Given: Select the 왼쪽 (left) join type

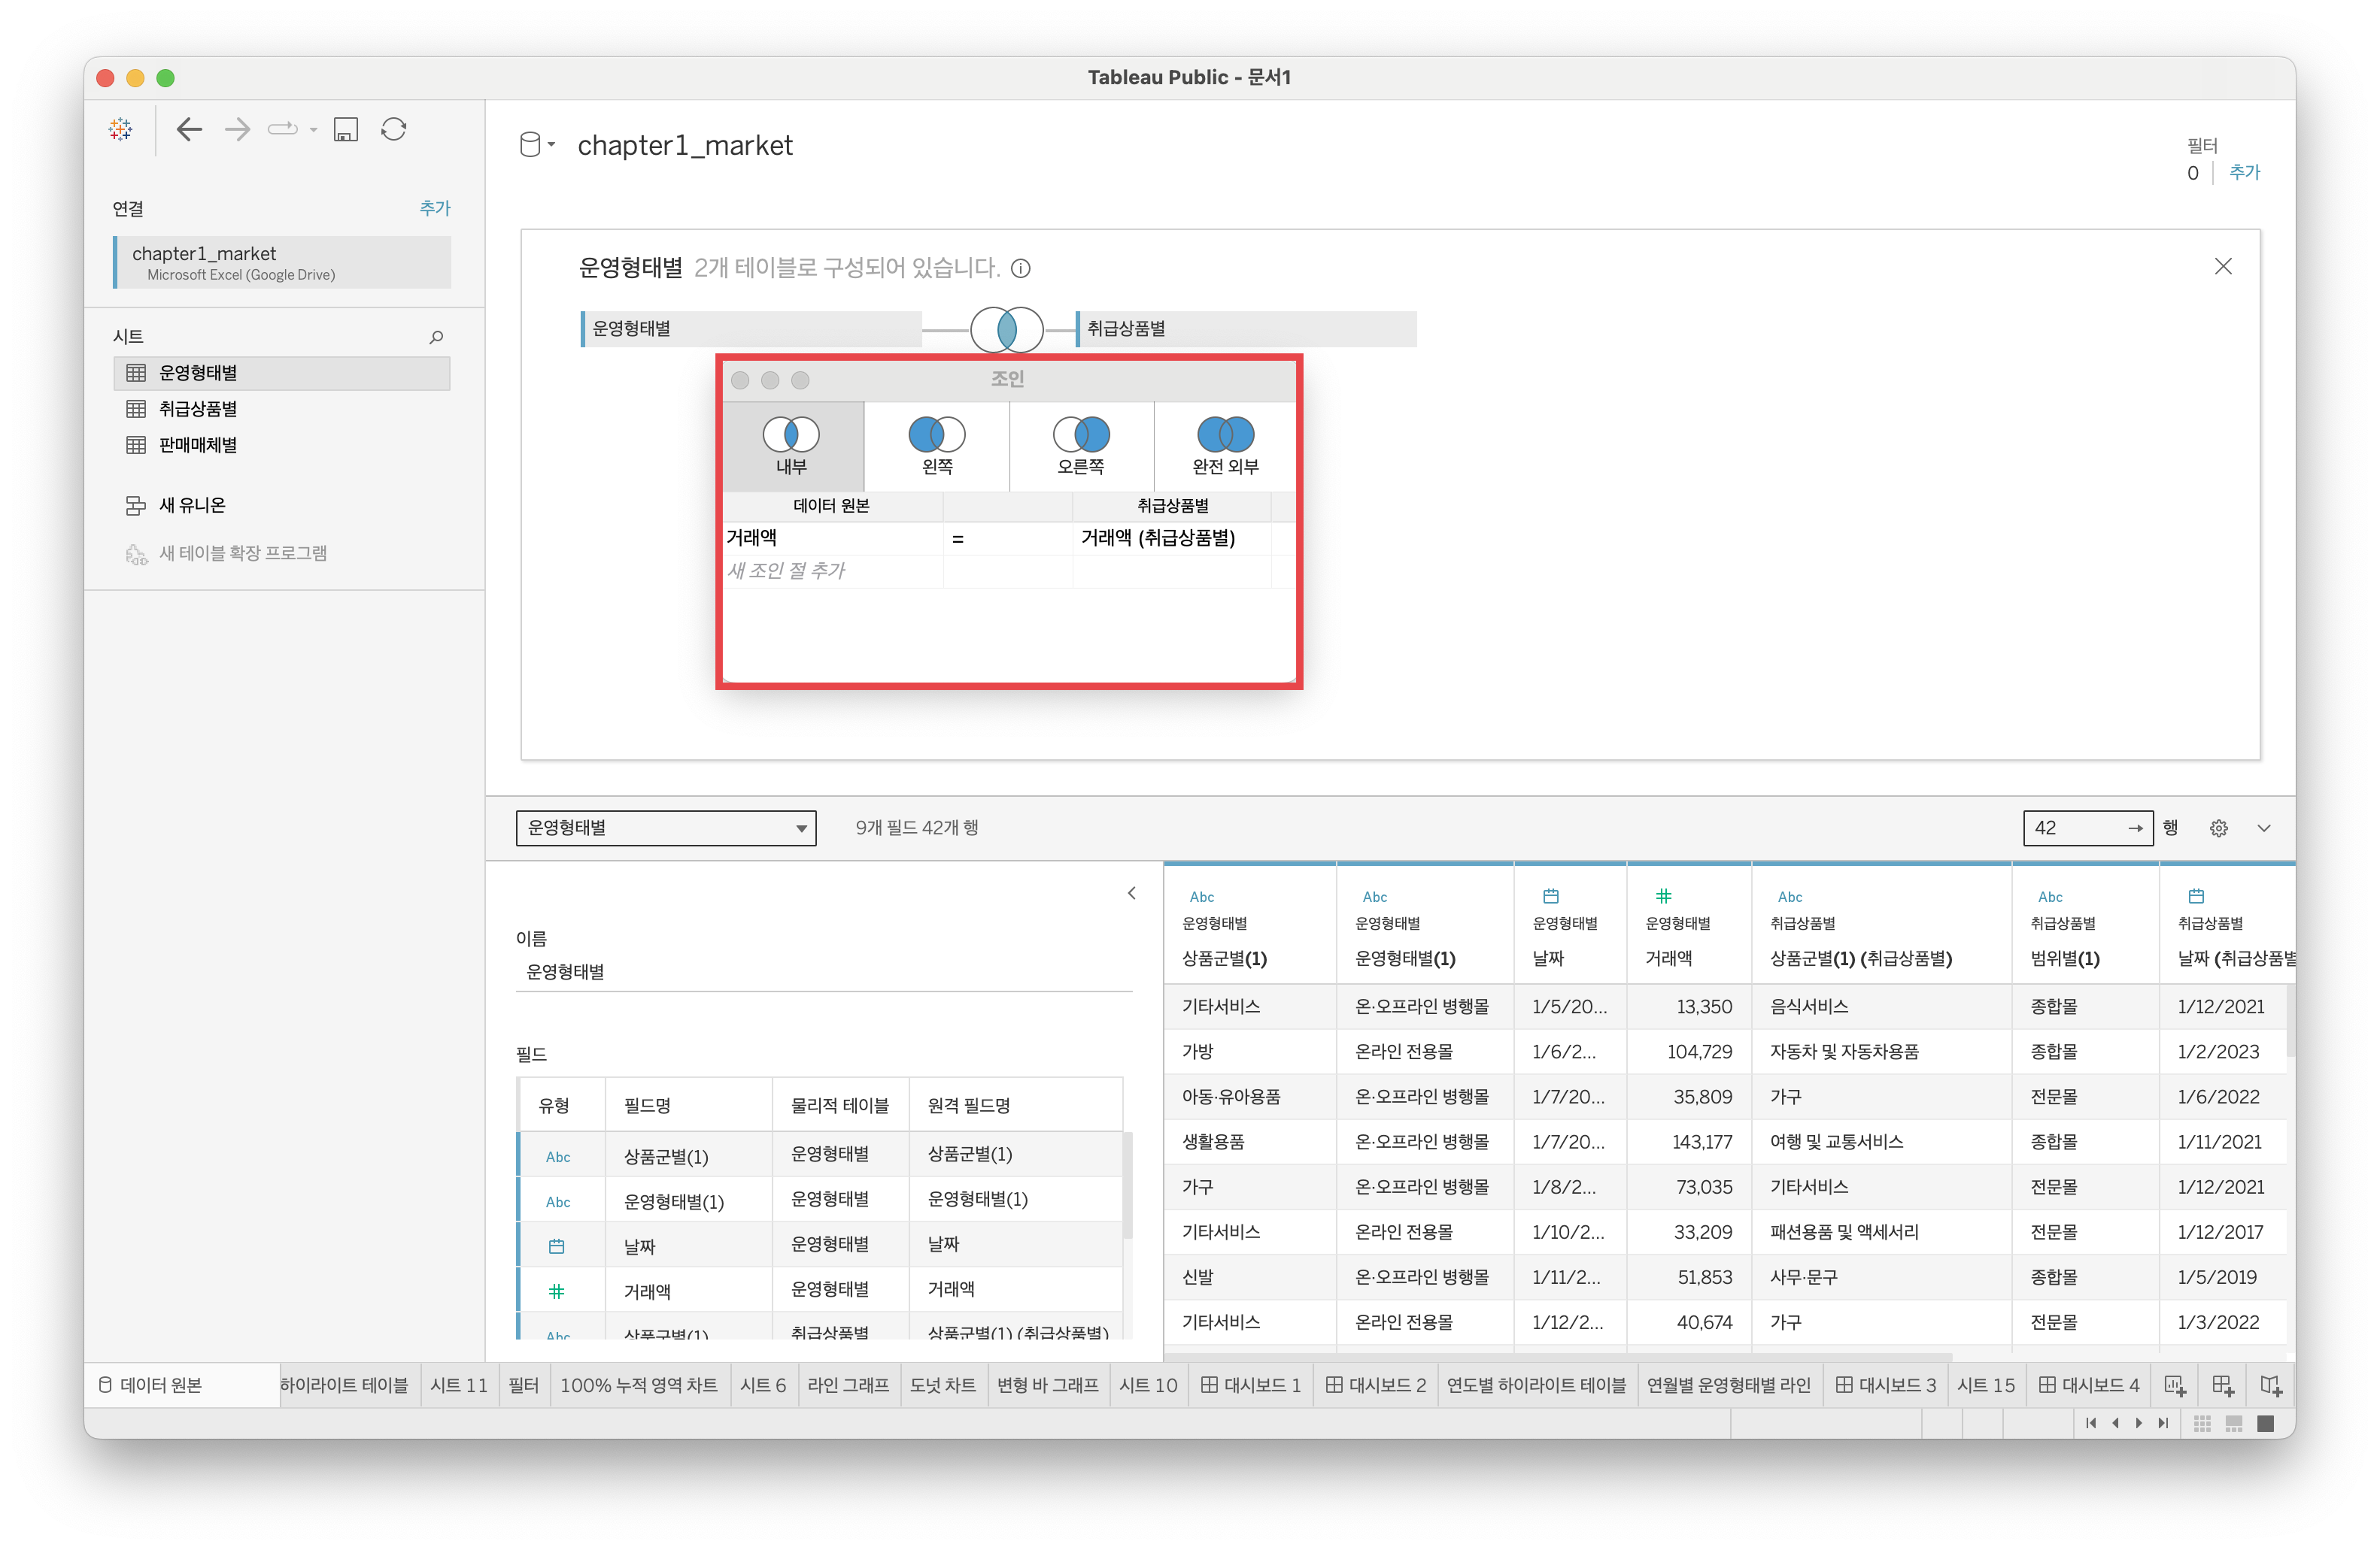Looking at the screenshot, I should (x=936, y=446).
